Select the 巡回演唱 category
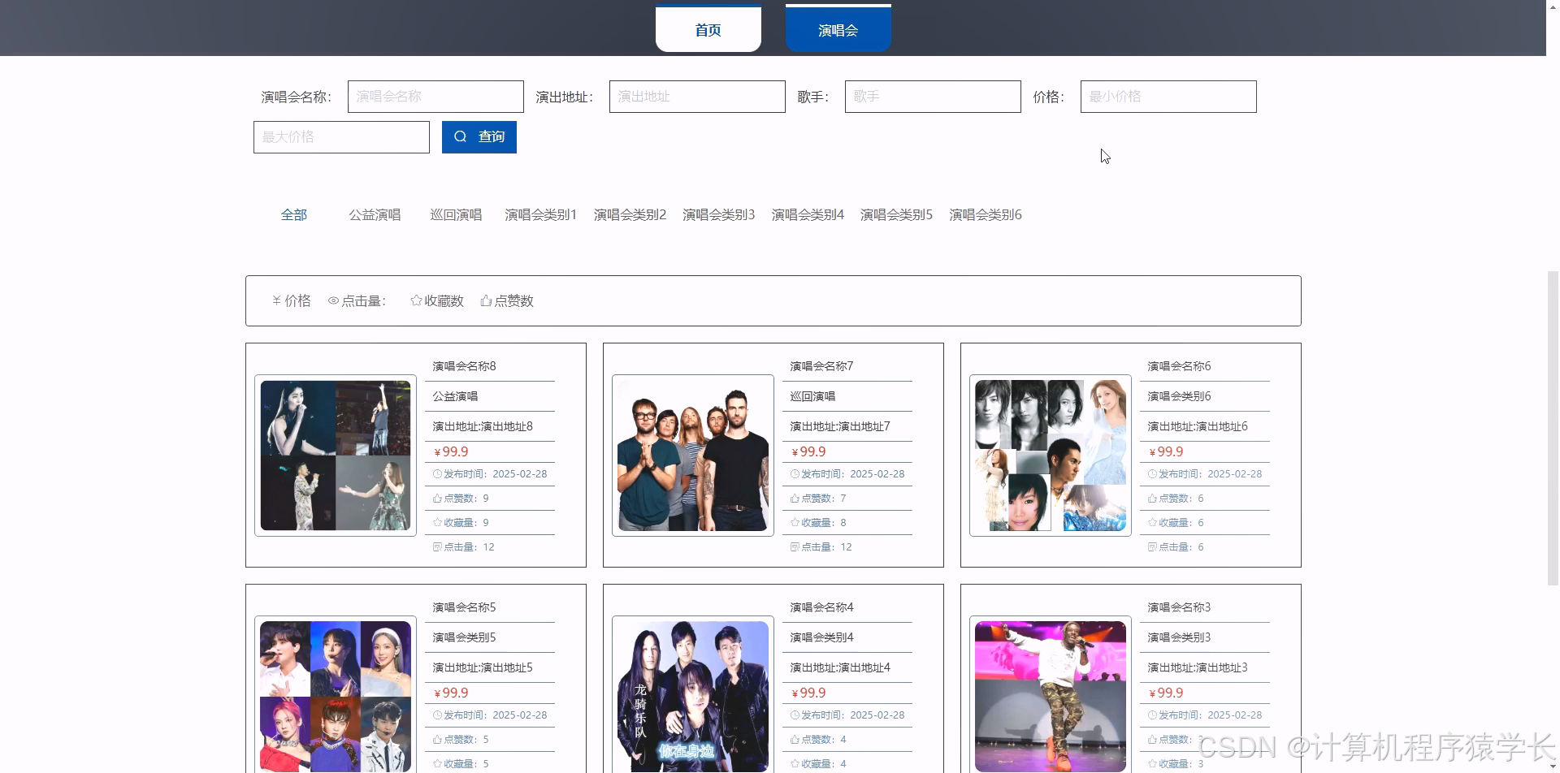The image size is (1560, 773). point(456,214)
